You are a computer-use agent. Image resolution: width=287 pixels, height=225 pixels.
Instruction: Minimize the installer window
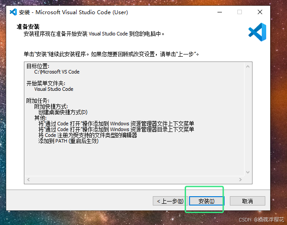coord(220,12)
